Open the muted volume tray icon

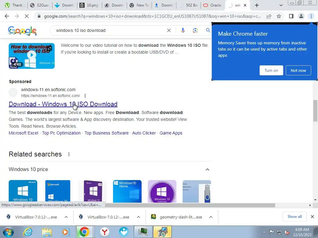coord(287,232)
